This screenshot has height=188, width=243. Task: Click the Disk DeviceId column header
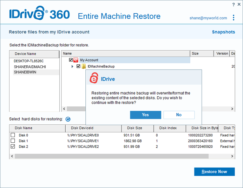tap(94, 128)
